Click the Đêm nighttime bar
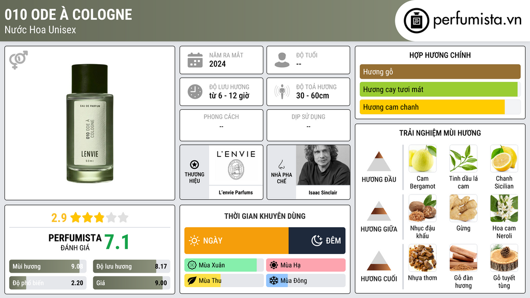This screenshot has width=530, height=298. (317, 241)
